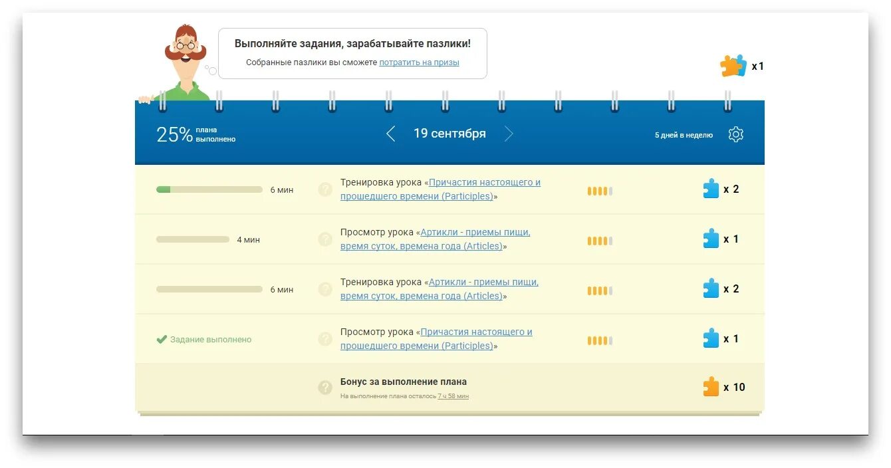Click 'x 10' bonus reward count

(x=735, y=388)
